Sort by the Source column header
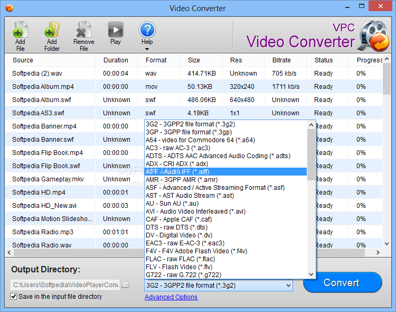396x312 pixels. (x=50, y=60)
